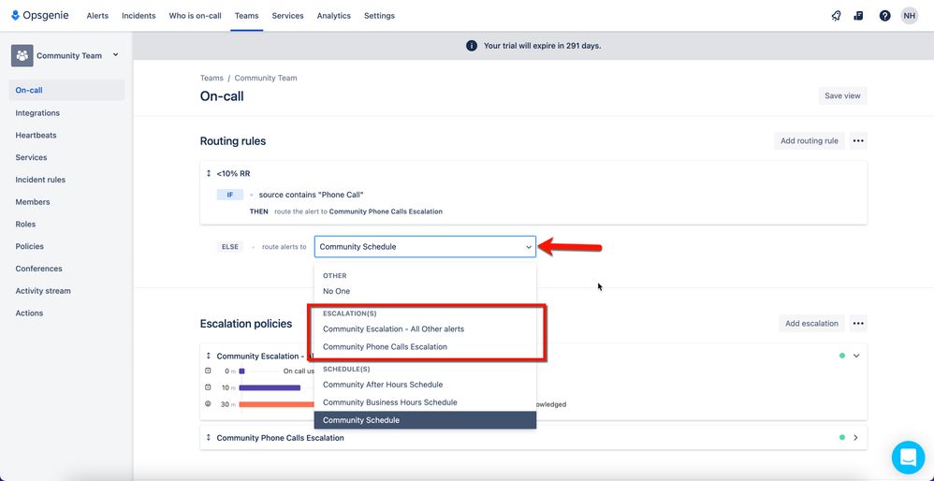Screen dimensions: 934x481
Task: Open the Analytics top menu
Action: coord(333,16)
